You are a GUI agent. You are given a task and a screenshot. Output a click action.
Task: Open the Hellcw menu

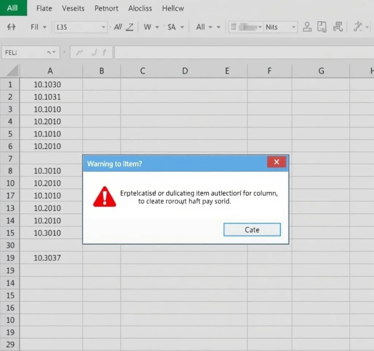(172, 8)
